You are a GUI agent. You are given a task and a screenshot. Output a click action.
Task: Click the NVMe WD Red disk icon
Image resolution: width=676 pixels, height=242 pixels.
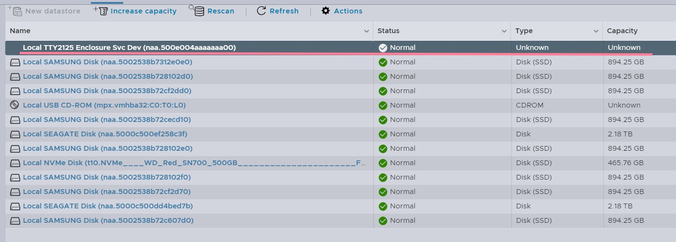(15, 163)
